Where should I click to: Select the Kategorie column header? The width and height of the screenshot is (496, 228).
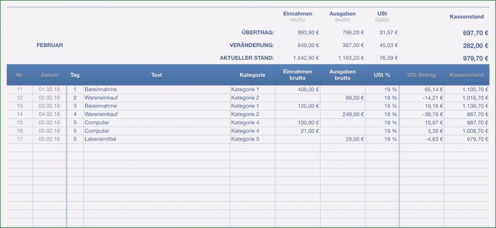pos(252,75)
